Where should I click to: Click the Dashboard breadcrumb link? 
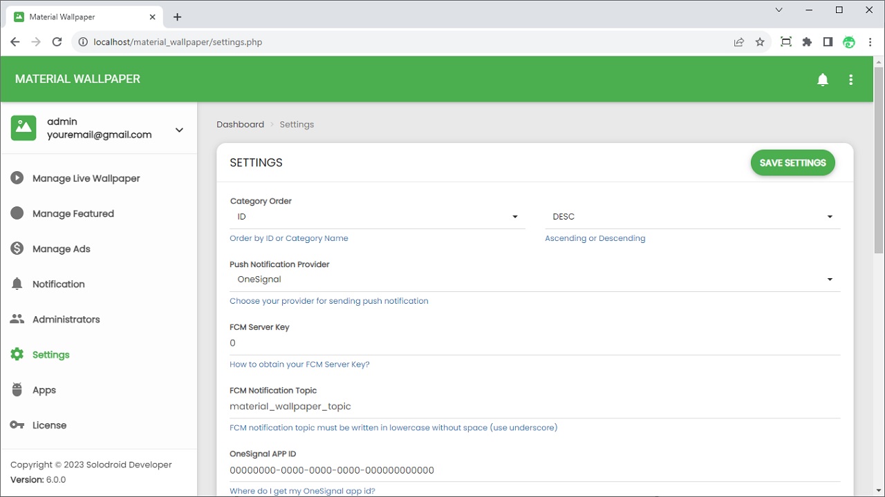click(240, 124)
